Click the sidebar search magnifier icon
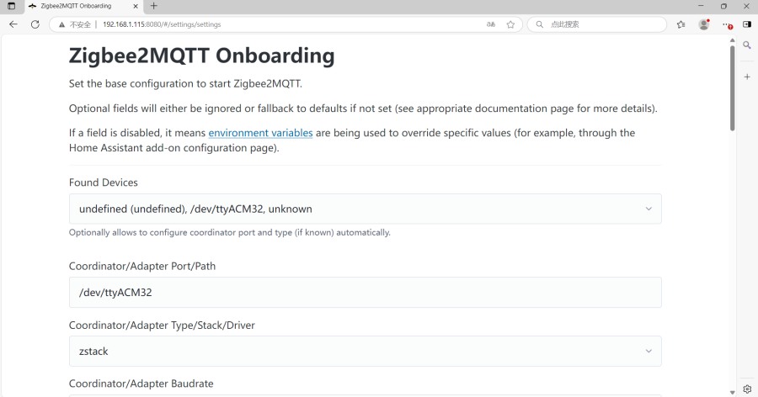758x397 pixels. [747, 45]
